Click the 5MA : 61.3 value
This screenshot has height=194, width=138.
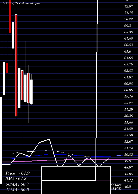point(16,179)
